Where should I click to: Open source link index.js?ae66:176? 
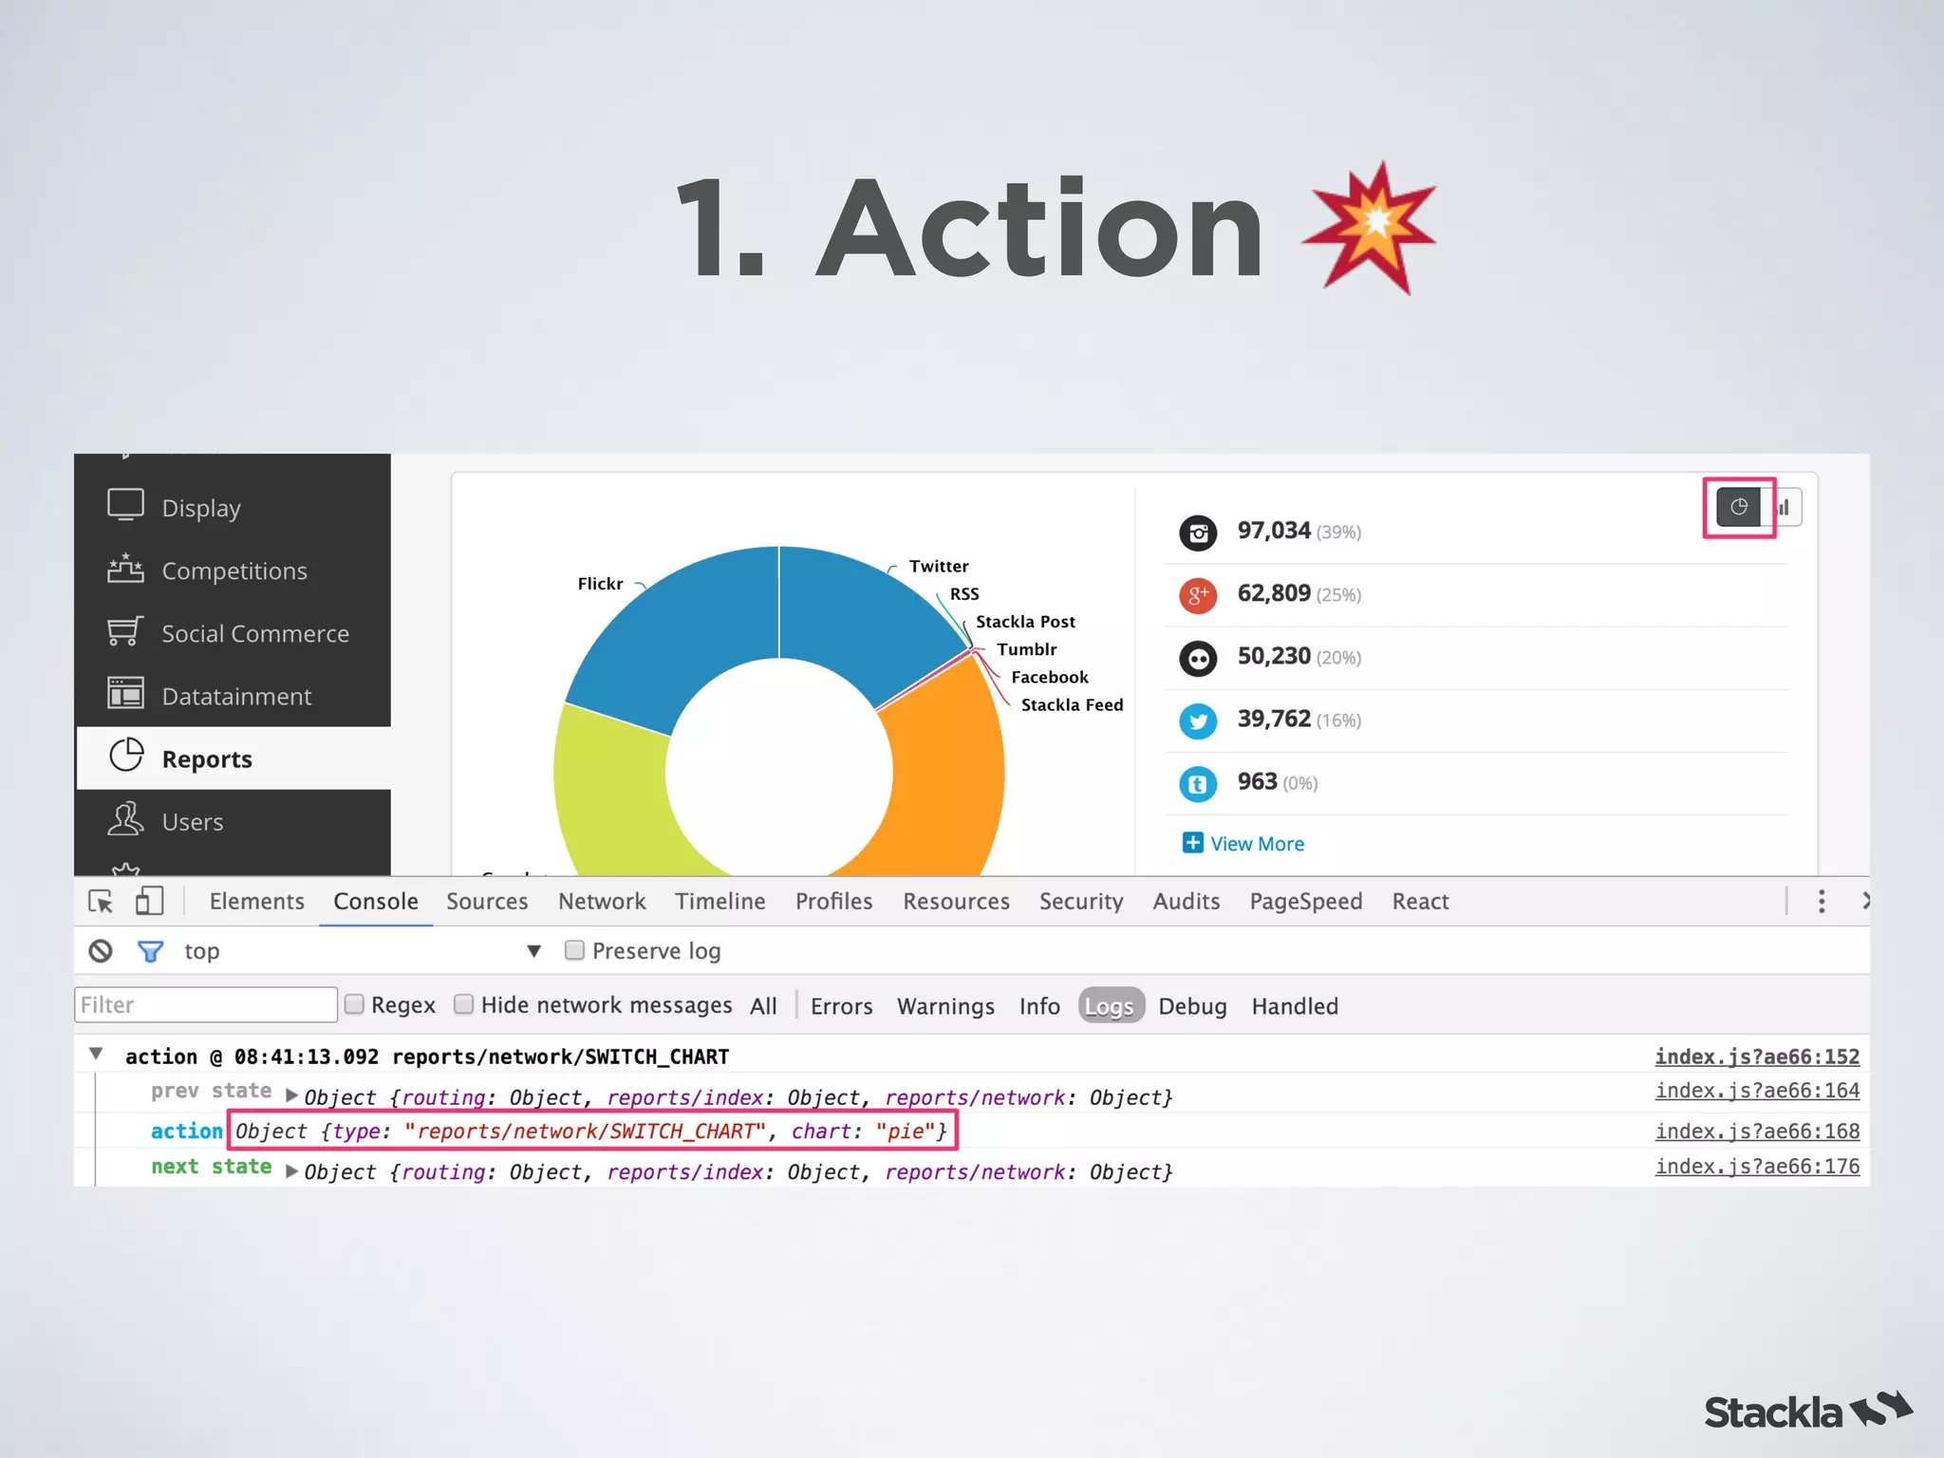pos(1757,1167)
